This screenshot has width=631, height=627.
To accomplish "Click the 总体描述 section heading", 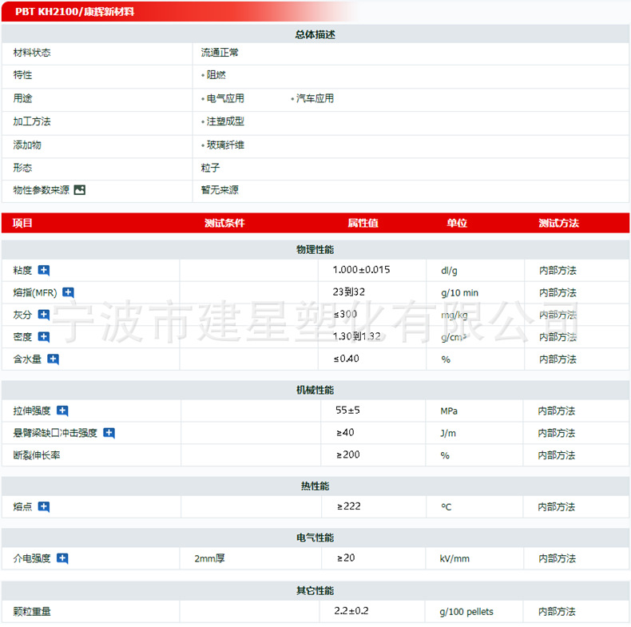I will point(315,34).
